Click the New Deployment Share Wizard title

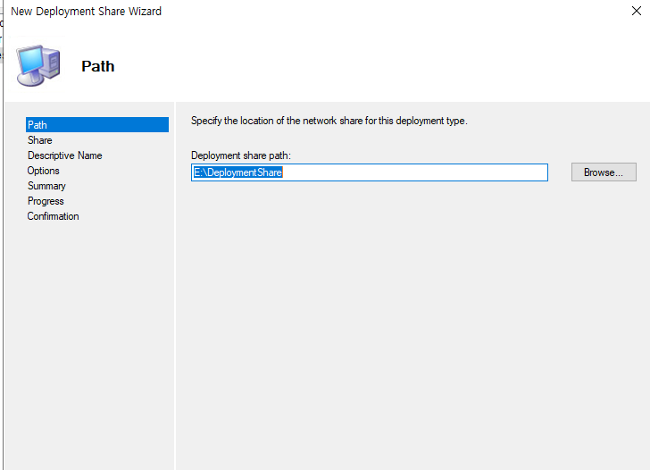(87, 12)
